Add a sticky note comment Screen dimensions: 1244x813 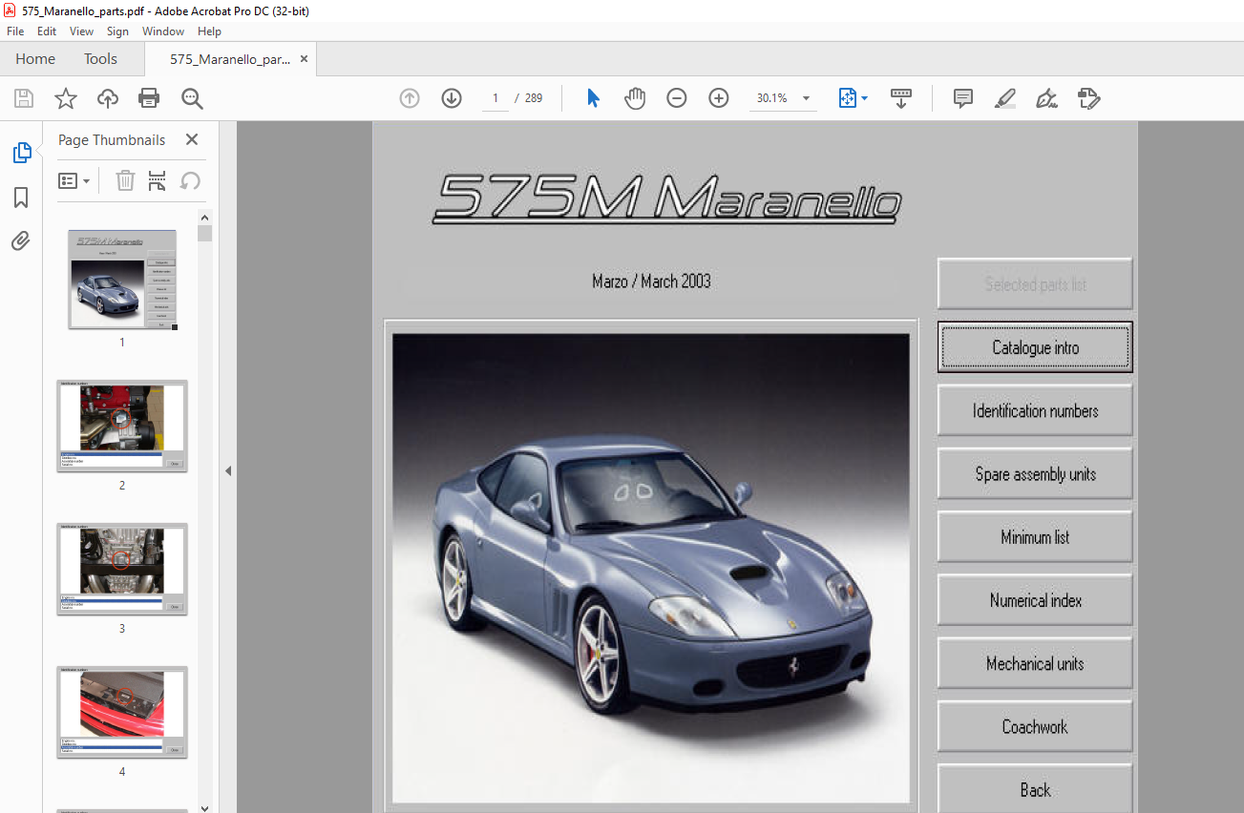(963, 98)
